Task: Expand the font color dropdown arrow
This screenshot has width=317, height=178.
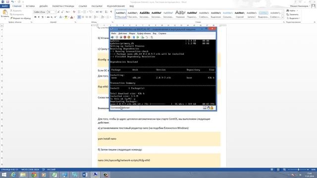Action: coord(74,17)
